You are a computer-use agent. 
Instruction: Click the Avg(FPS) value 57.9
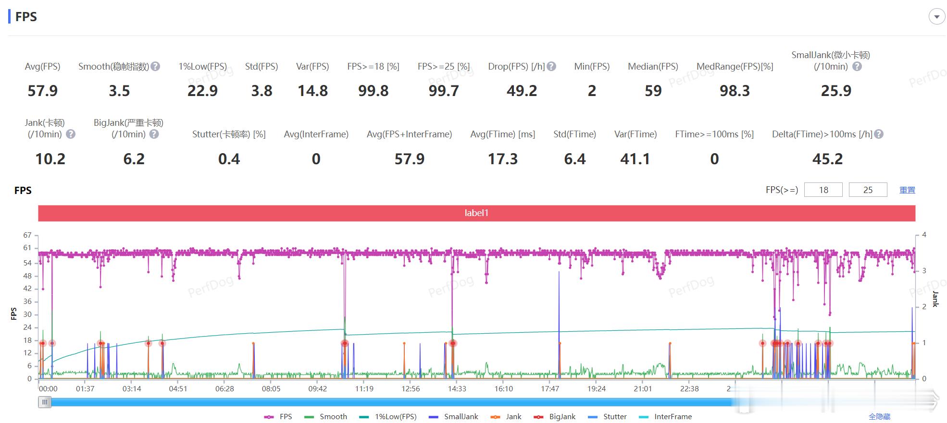(42, 91)
